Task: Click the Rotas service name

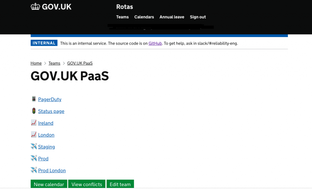Action: [x=125, y=7]
